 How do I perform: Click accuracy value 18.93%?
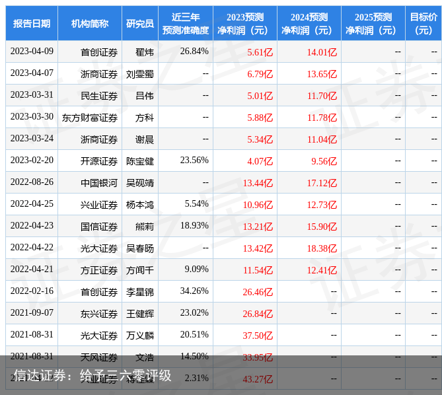click(x=194, y=225)
